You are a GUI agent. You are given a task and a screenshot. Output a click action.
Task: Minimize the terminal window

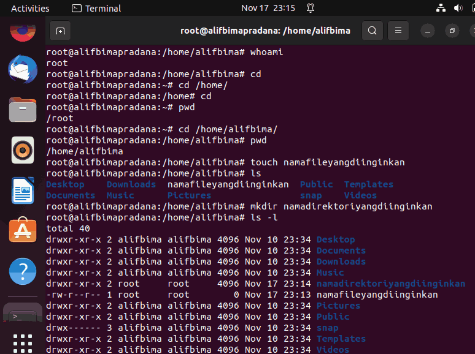[428, 31]
